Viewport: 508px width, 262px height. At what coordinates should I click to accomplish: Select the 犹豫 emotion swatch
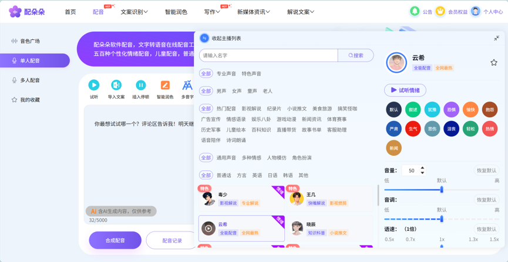pos(432,110)
